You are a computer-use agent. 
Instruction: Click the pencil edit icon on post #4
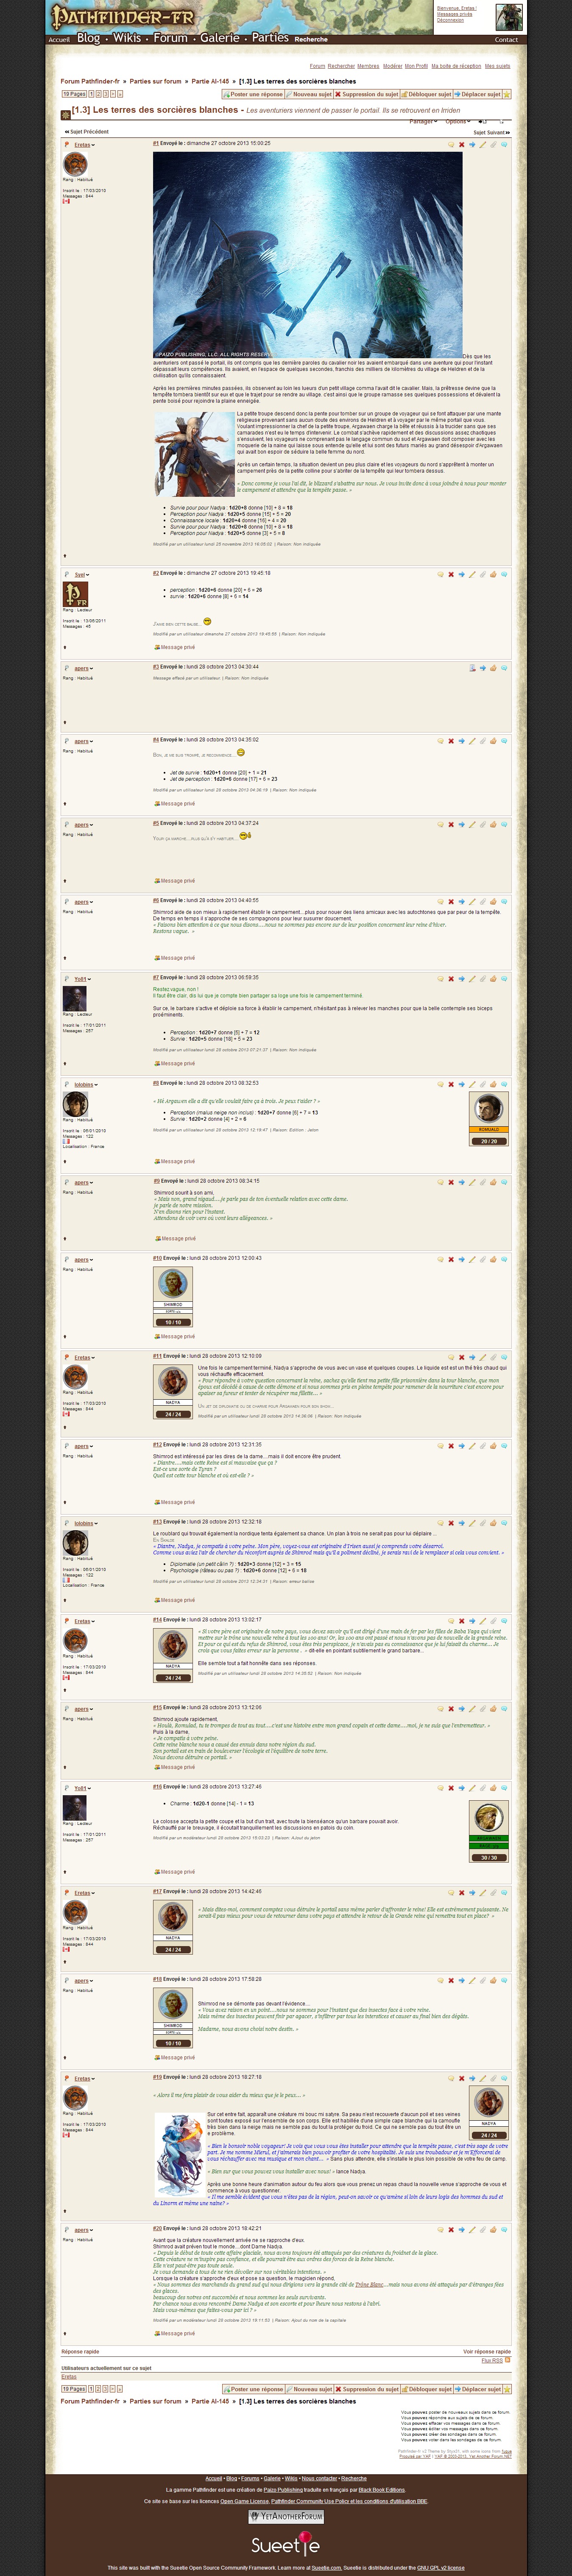click(x=472, y=741)
